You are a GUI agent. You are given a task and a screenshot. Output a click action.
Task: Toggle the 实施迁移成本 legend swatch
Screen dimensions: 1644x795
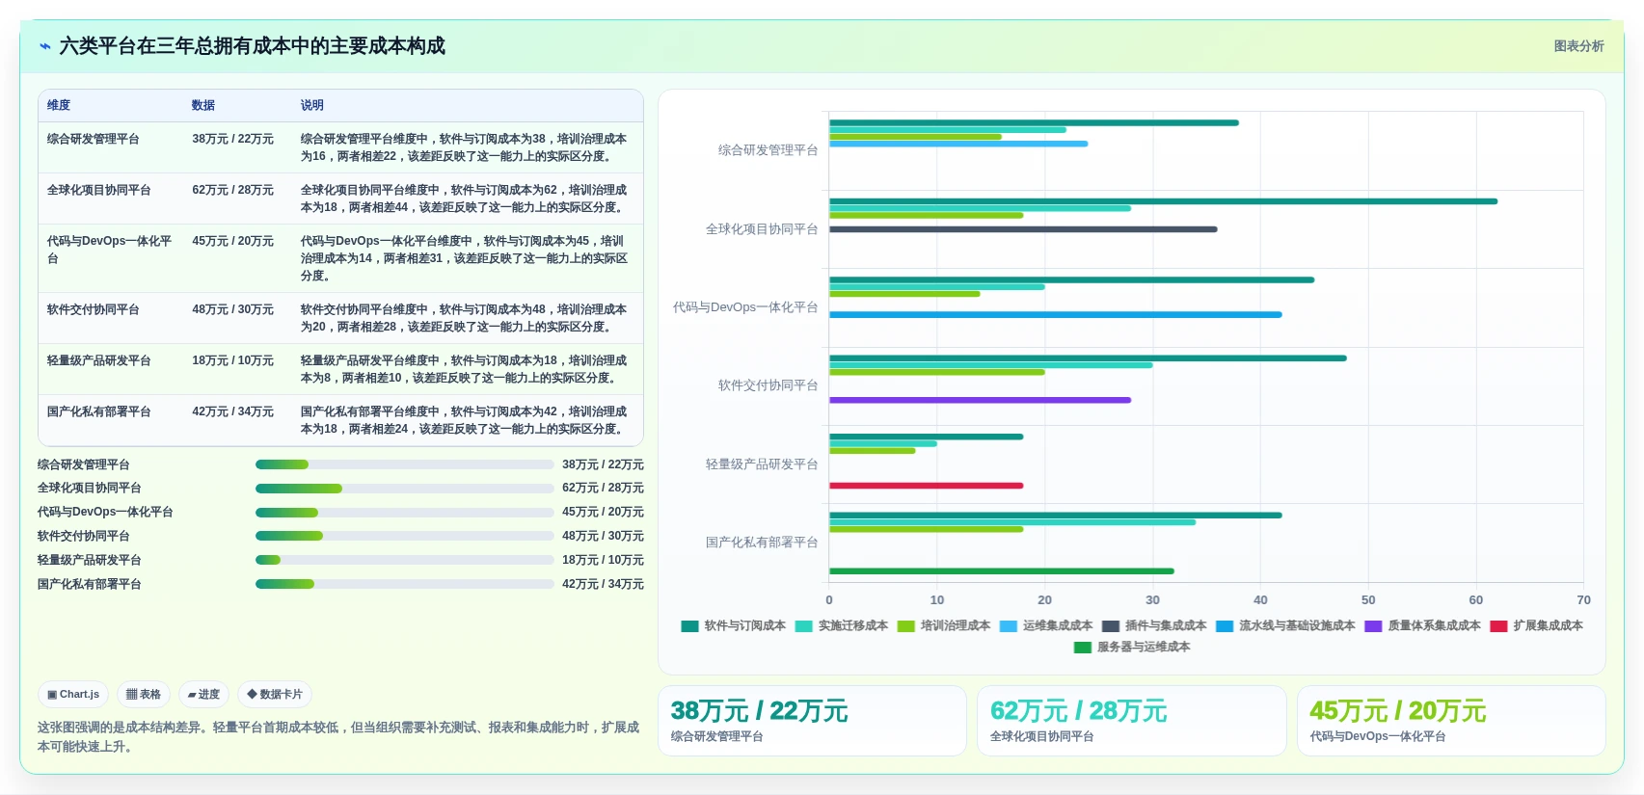(x=803, y=626)
